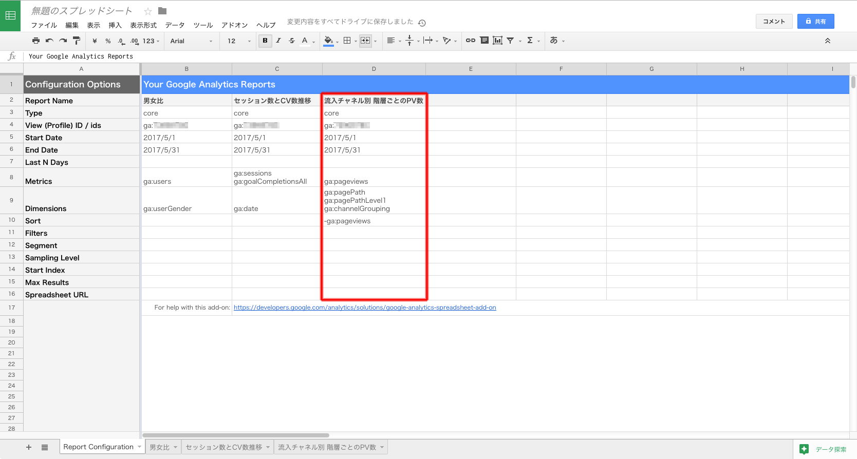This screenshot has width=857, height=459.
Task: Select column D header
Action: tap(374, 69)
